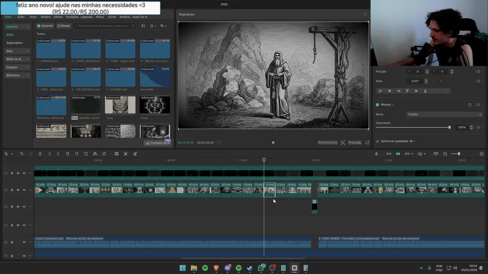Click the align left icon in properties panel
Screen dimensions: 488x274
(380, 91)
